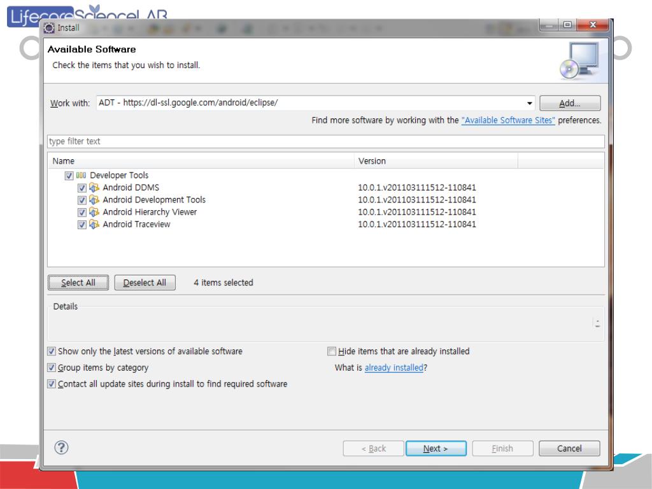Open the Available Software Sites link
The image size is (652, 489).
coord(508,120)
